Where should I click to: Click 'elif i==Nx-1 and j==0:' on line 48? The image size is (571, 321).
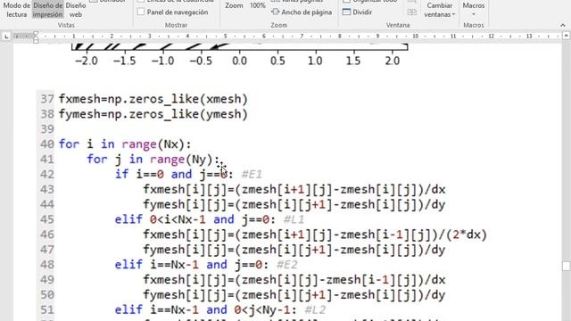click(x=192, y=265)
